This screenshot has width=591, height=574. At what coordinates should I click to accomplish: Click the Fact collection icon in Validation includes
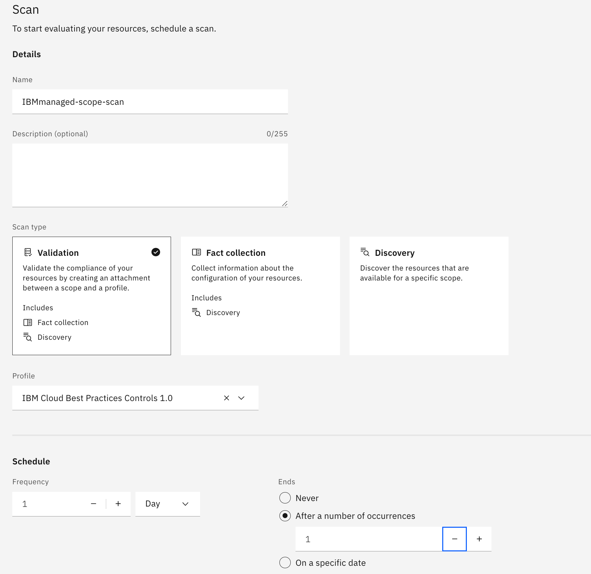28,322
